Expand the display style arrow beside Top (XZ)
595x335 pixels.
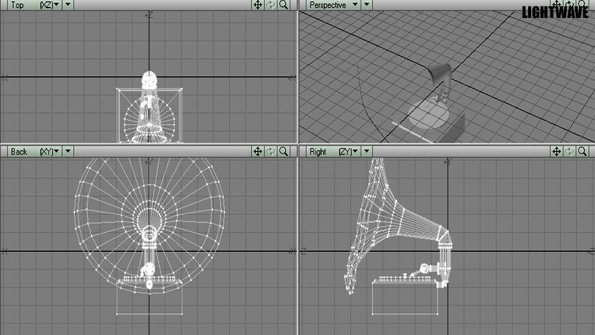click(68, 5)
